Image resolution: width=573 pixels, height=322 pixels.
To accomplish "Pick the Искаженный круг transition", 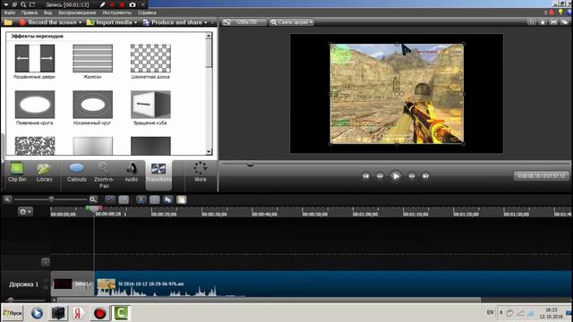I will (x=92, y=105).
